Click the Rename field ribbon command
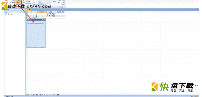The height and width of the screenshot is (97, 202). (28, 3)
